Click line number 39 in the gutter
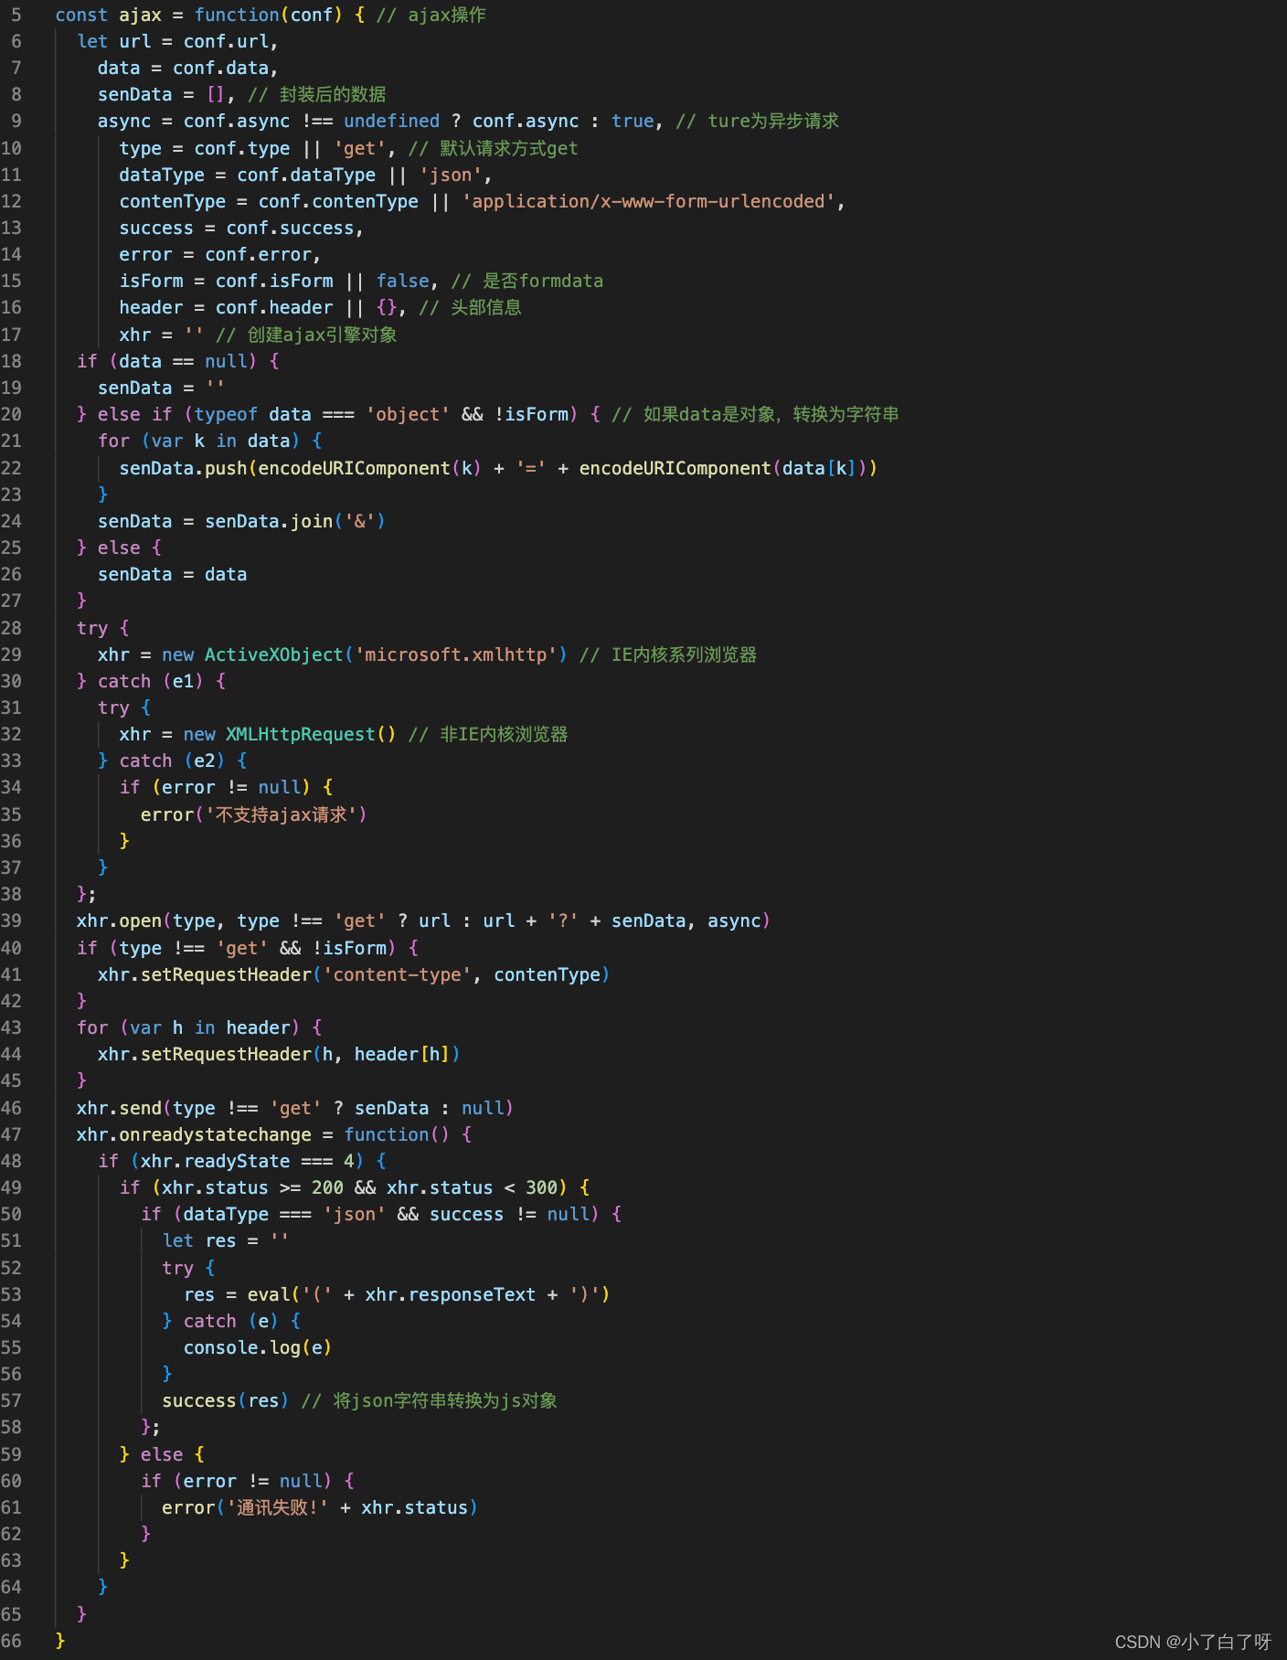 11,921
